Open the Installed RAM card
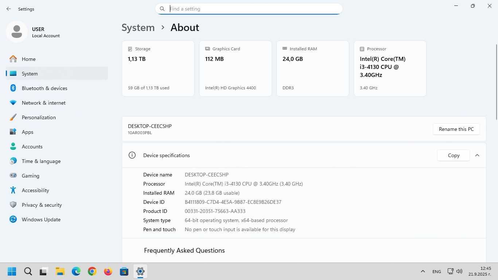The width and height of the screenshot is (498, 280). pos(313,69)
